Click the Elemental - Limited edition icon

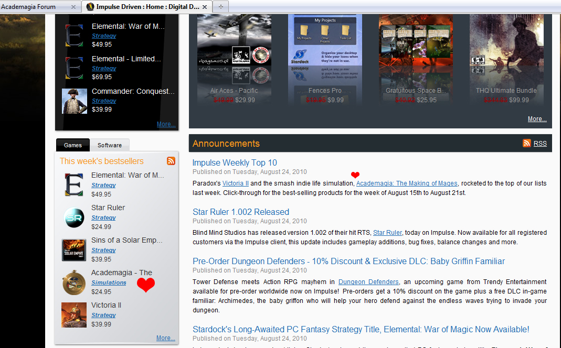pyautogui.click(x=74, y=68)
